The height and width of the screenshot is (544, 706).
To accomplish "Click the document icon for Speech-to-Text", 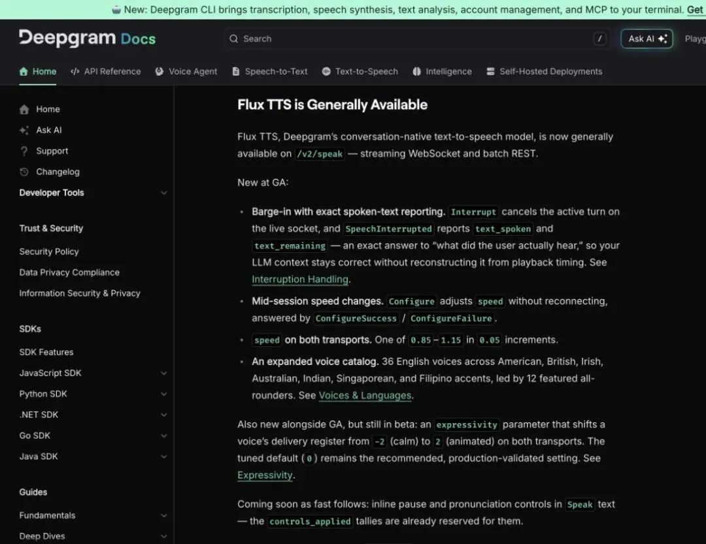I will point(236,71).
